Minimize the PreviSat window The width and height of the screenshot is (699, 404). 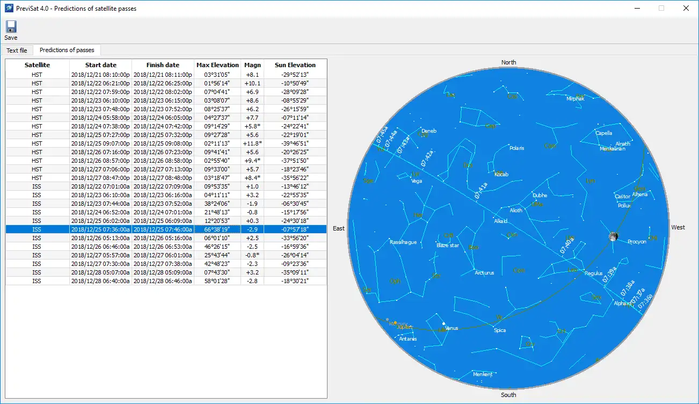(x=637, y=8)
